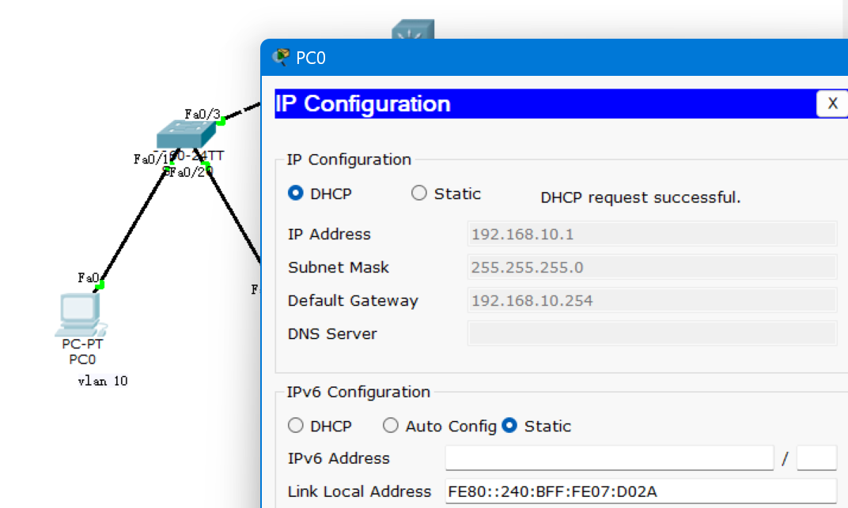Choose Auto Config for IPv6 addressing
Viewport: 848px width, 508px height.
tap(391, 425)
